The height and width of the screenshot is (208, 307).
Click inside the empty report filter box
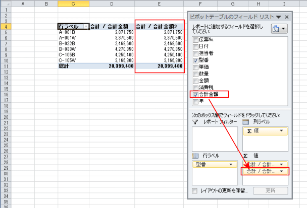point(215,139)
